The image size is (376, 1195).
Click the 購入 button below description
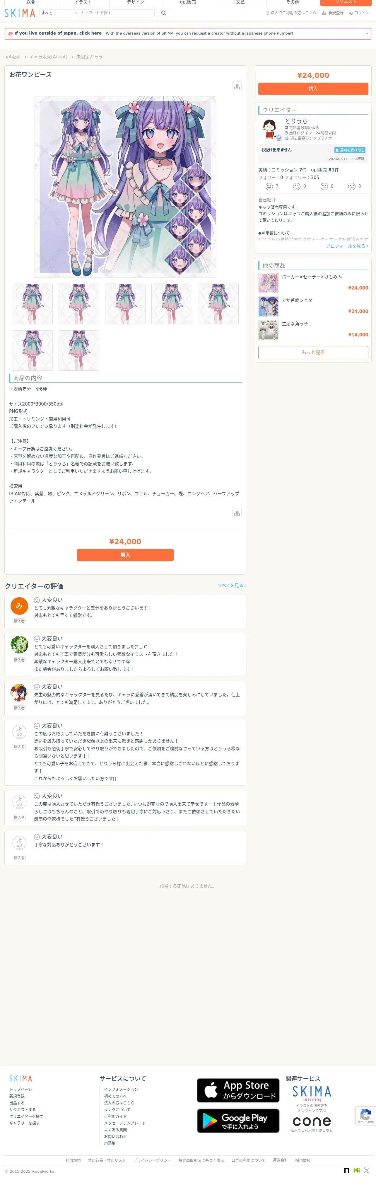click(x=125, y=555)
